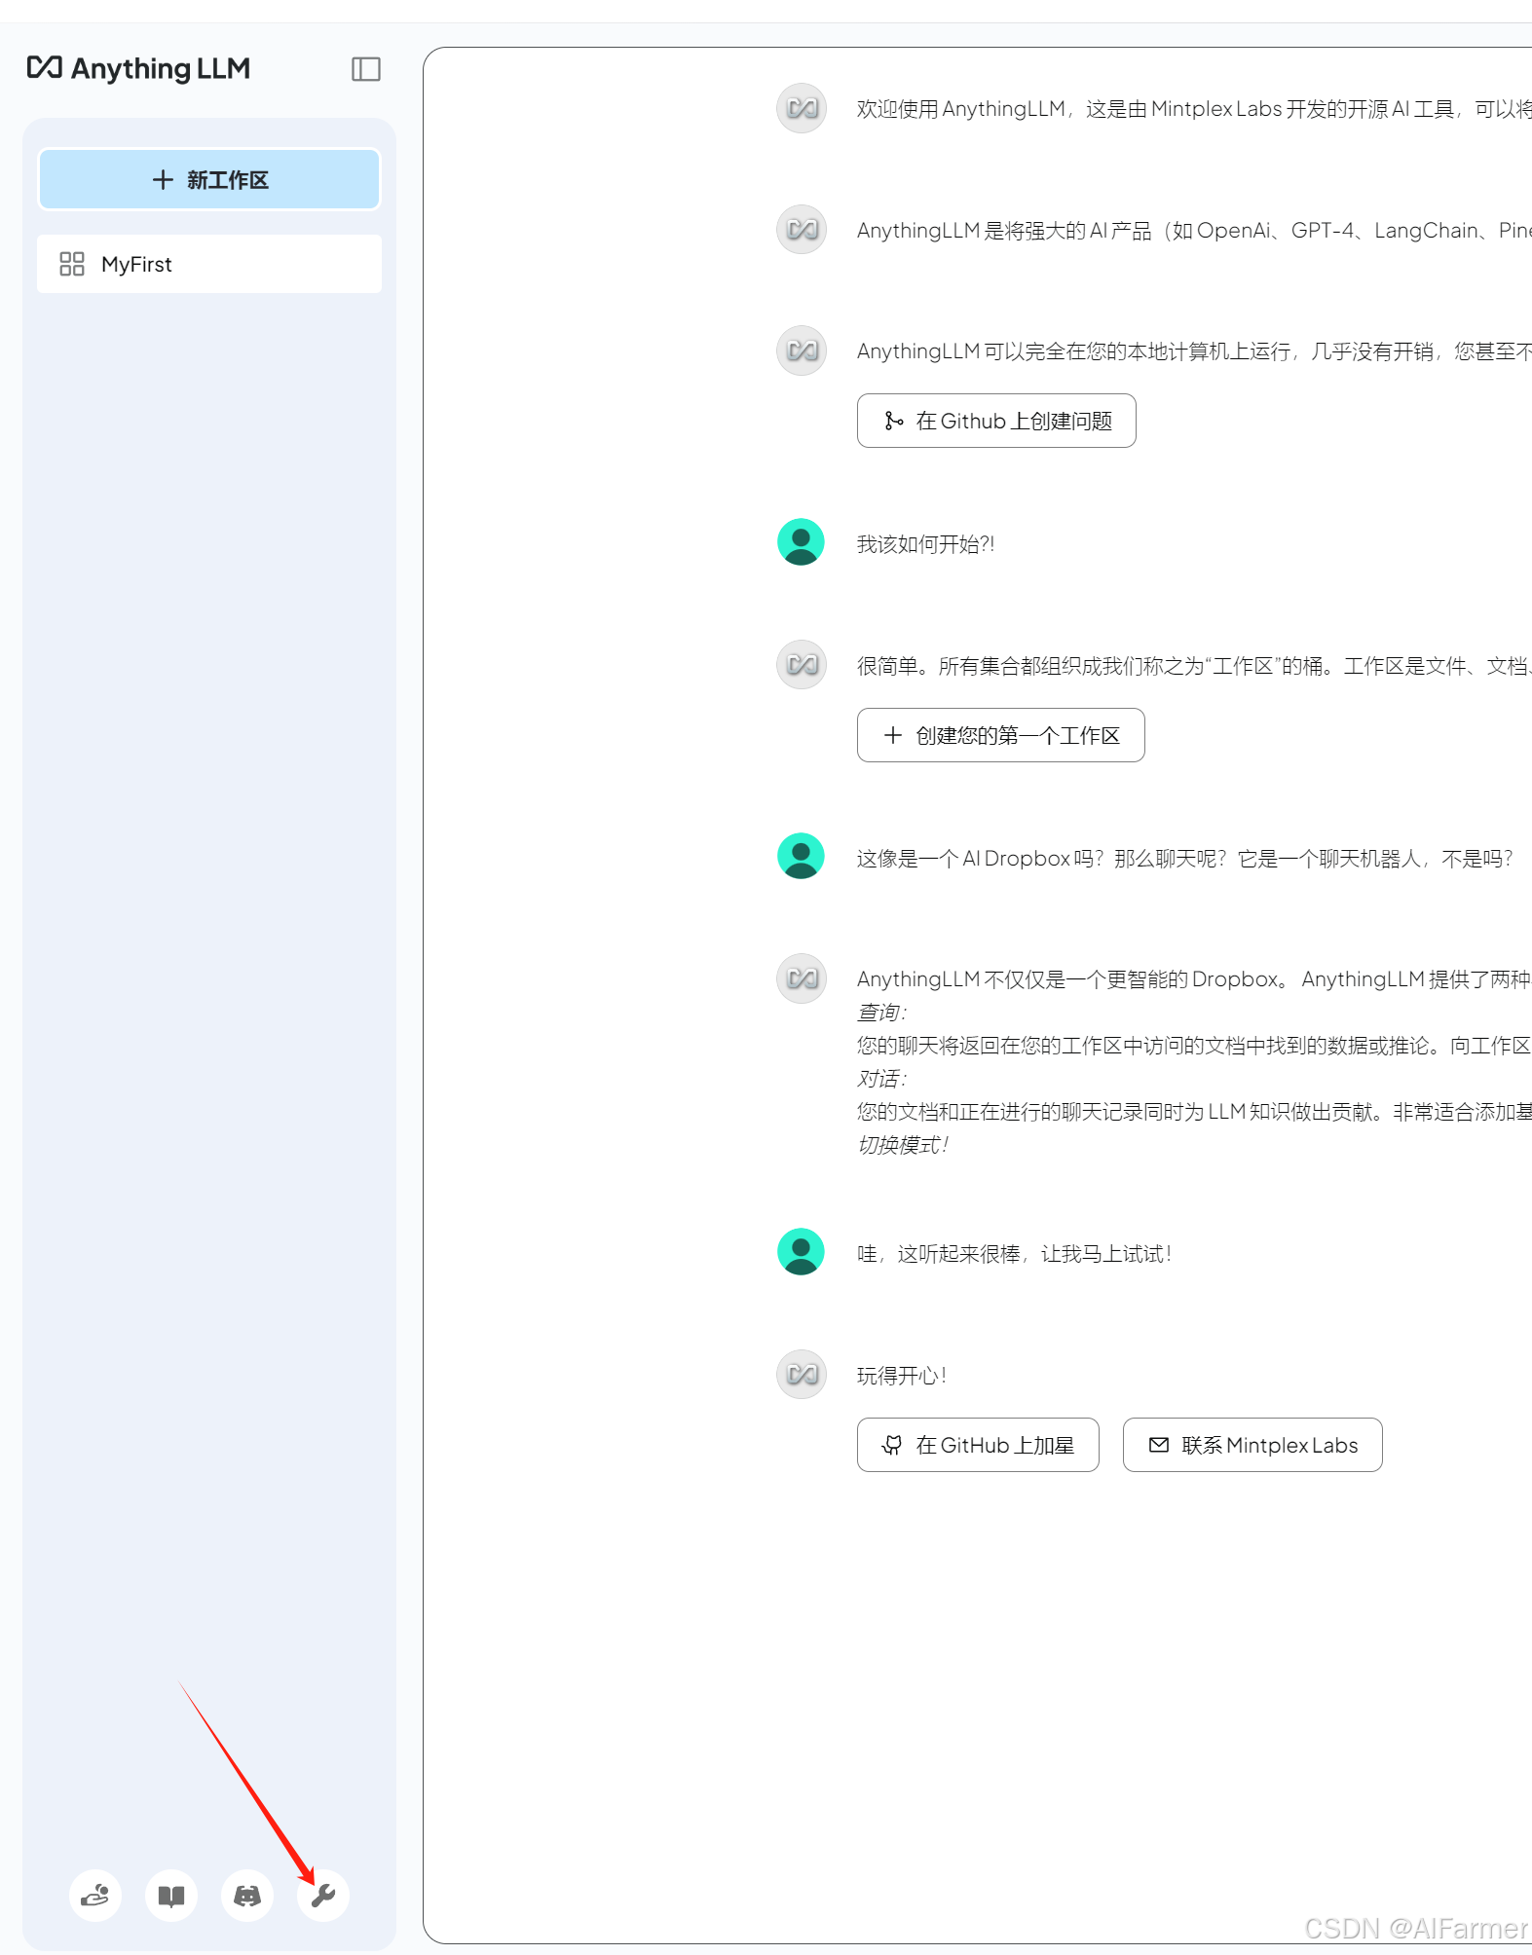This screenshot has height=1955, width=1532.
Task: Click the hand-holding-heart support icon in footer
Action: point(95,1895)
